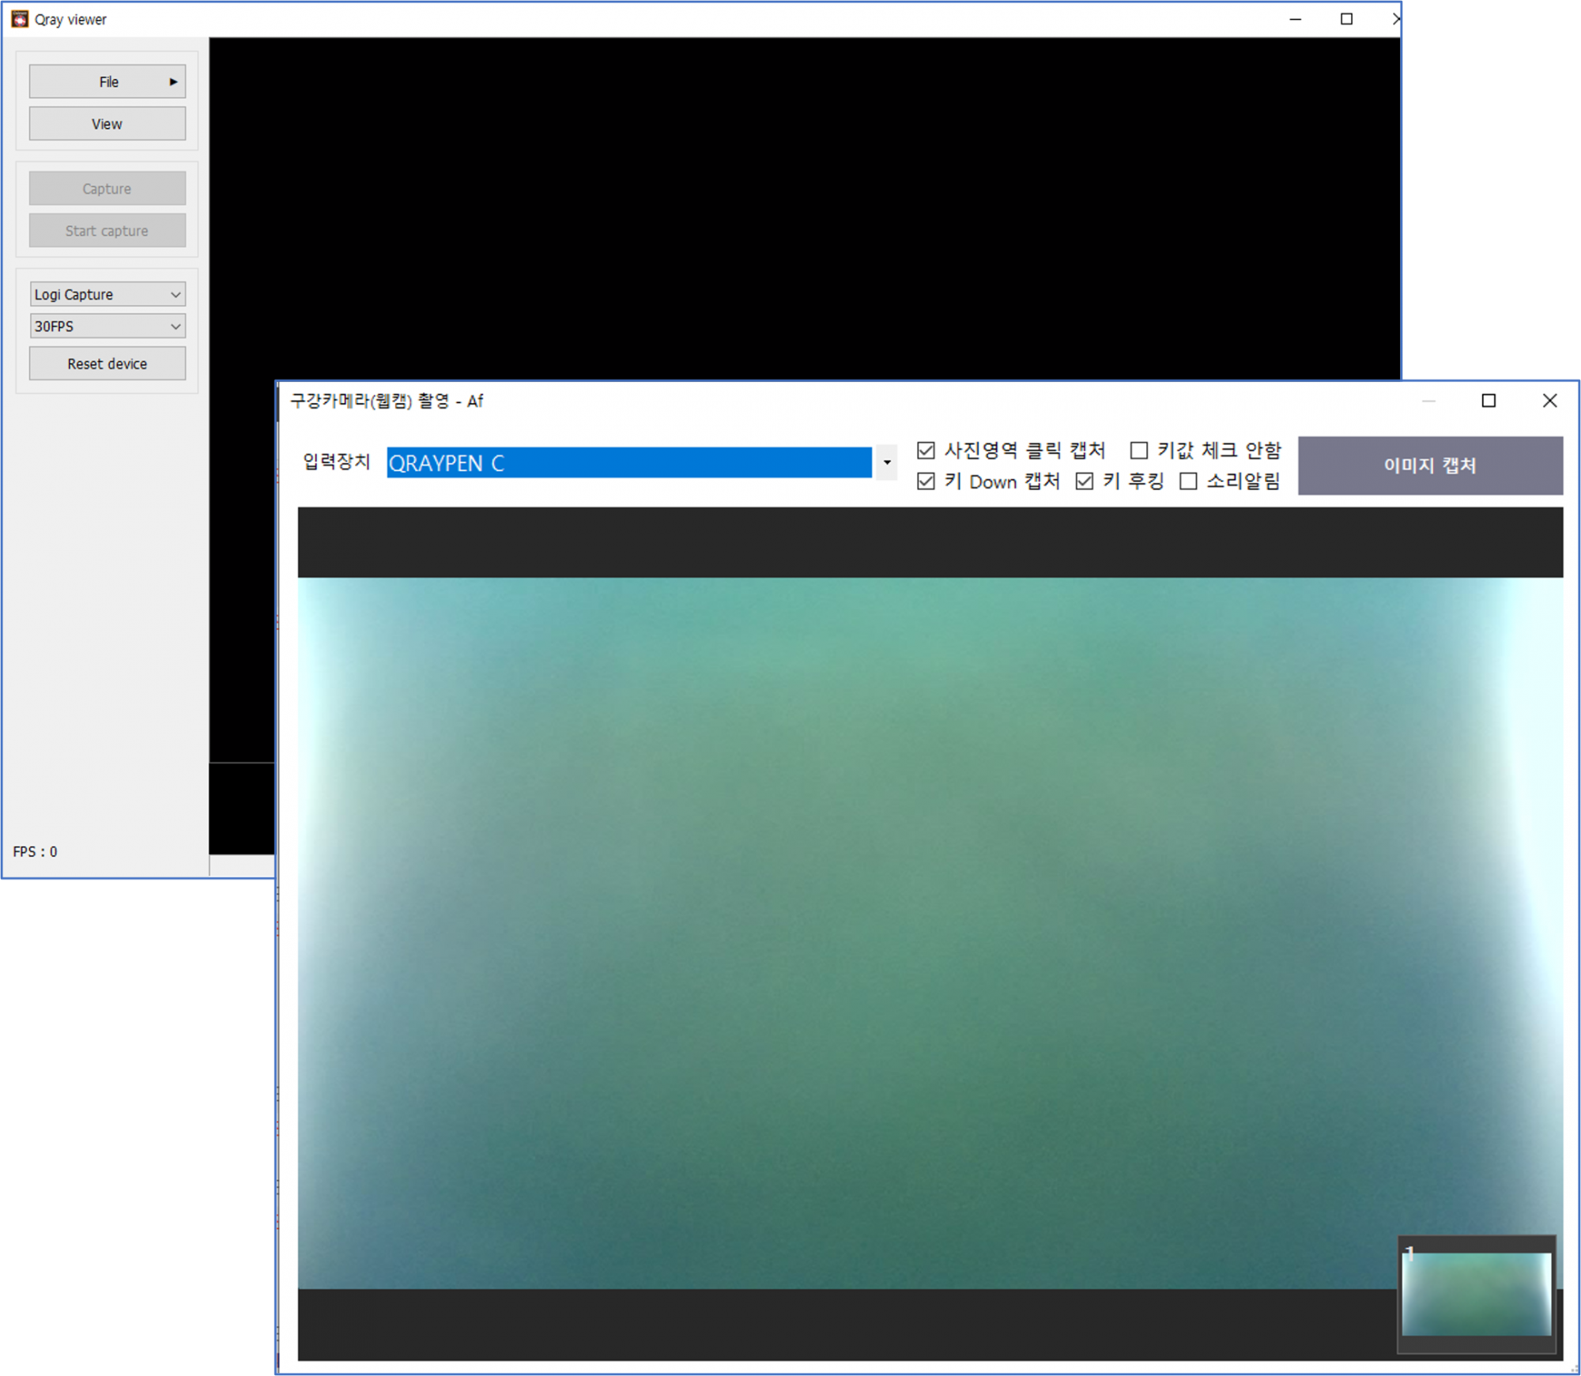1581x1376 pixels.
Task: Enable 키값 체크 안함 checkbox
Action: pyautogui.click(x=1138, y=450)
